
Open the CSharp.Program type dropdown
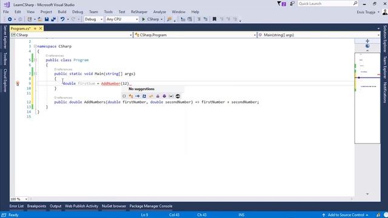[195, 35]
